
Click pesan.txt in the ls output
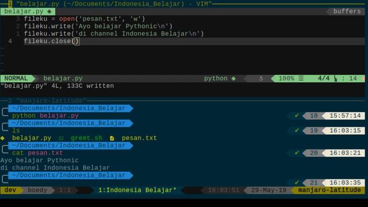139,138
